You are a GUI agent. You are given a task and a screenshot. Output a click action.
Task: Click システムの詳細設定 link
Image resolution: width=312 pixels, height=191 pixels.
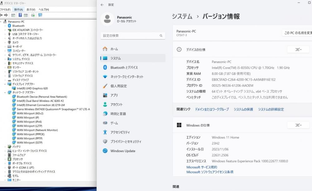pos(271,109)
